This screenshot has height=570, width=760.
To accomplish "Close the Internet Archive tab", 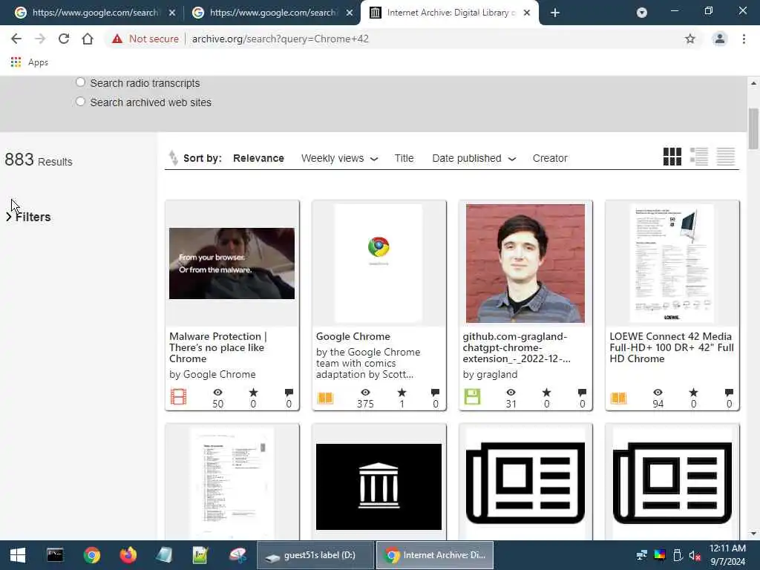I will point(527,13).
